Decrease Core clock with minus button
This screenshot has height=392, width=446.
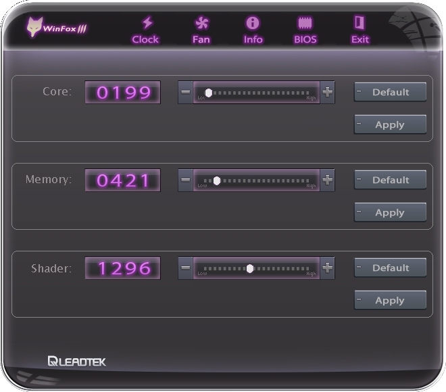coord(185,92)
